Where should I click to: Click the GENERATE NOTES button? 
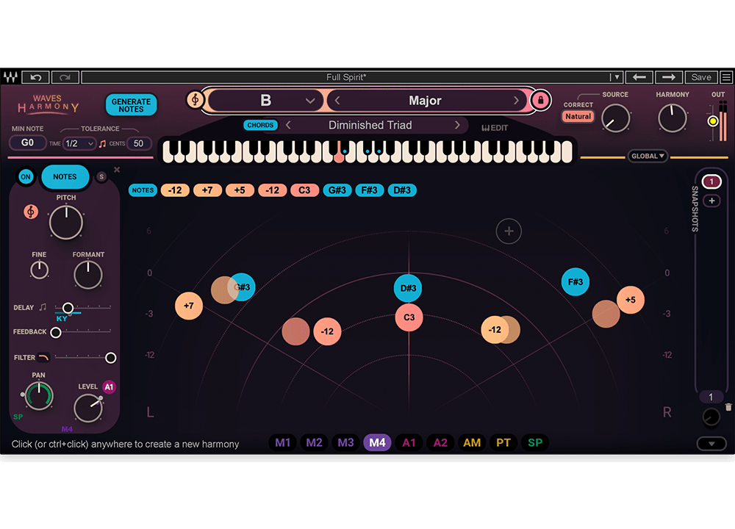click(x=132, y=105)
